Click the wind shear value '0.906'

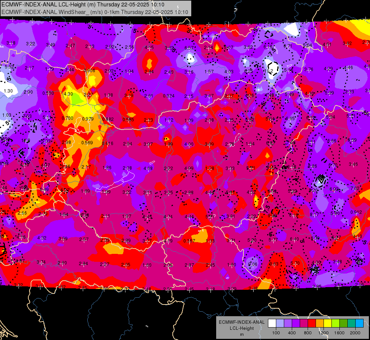[x=90, y=70]
